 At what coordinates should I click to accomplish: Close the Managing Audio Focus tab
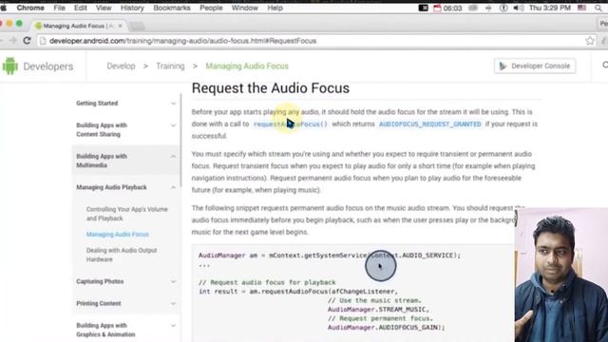[121, 26]
